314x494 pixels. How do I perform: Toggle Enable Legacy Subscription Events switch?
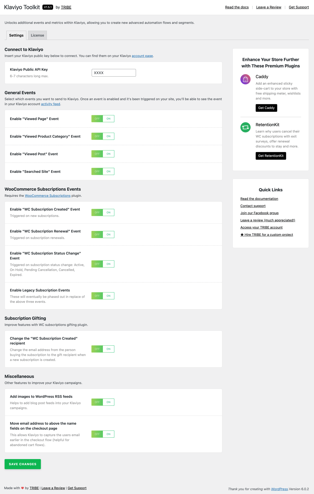click(103, 296)
